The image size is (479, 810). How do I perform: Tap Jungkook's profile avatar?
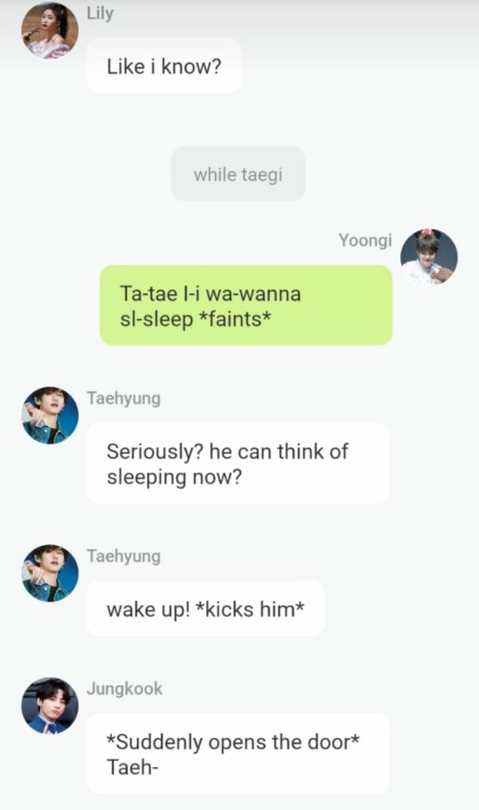tap(50, 705)
